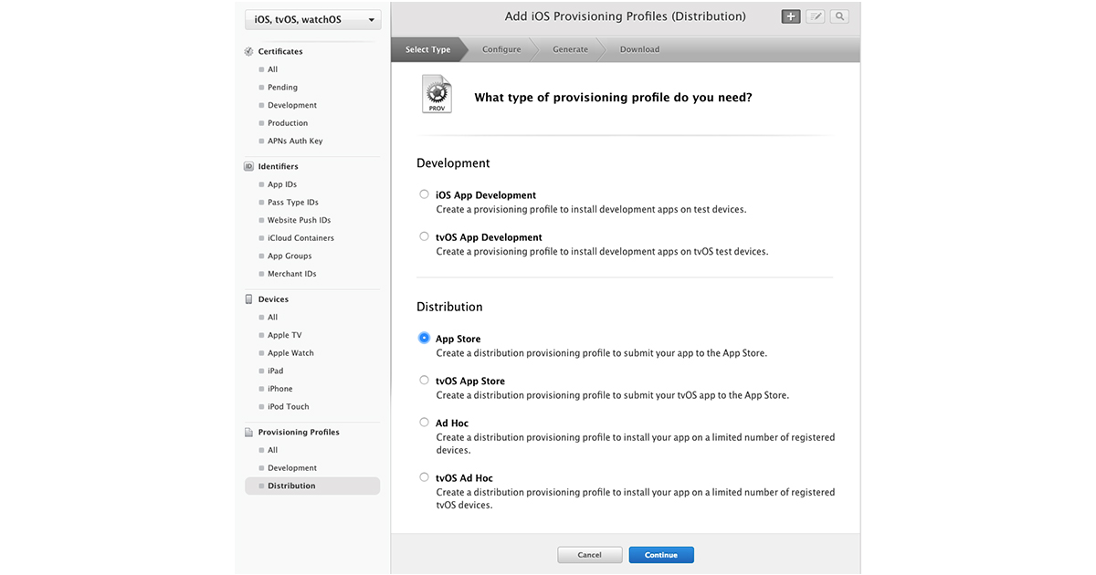The width and height of the screenshot is (1096, 575).
Task: Click the Identifiers ID icon
Action: (249, 167)
